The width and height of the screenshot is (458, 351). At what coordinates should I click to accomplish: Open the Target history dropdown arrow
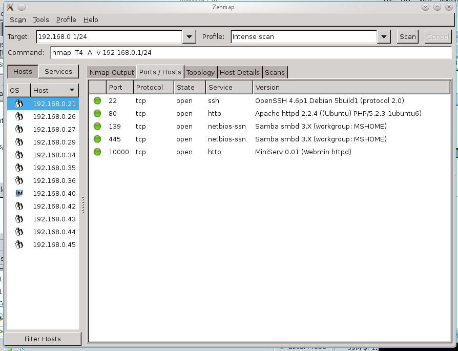pos(189,36)
